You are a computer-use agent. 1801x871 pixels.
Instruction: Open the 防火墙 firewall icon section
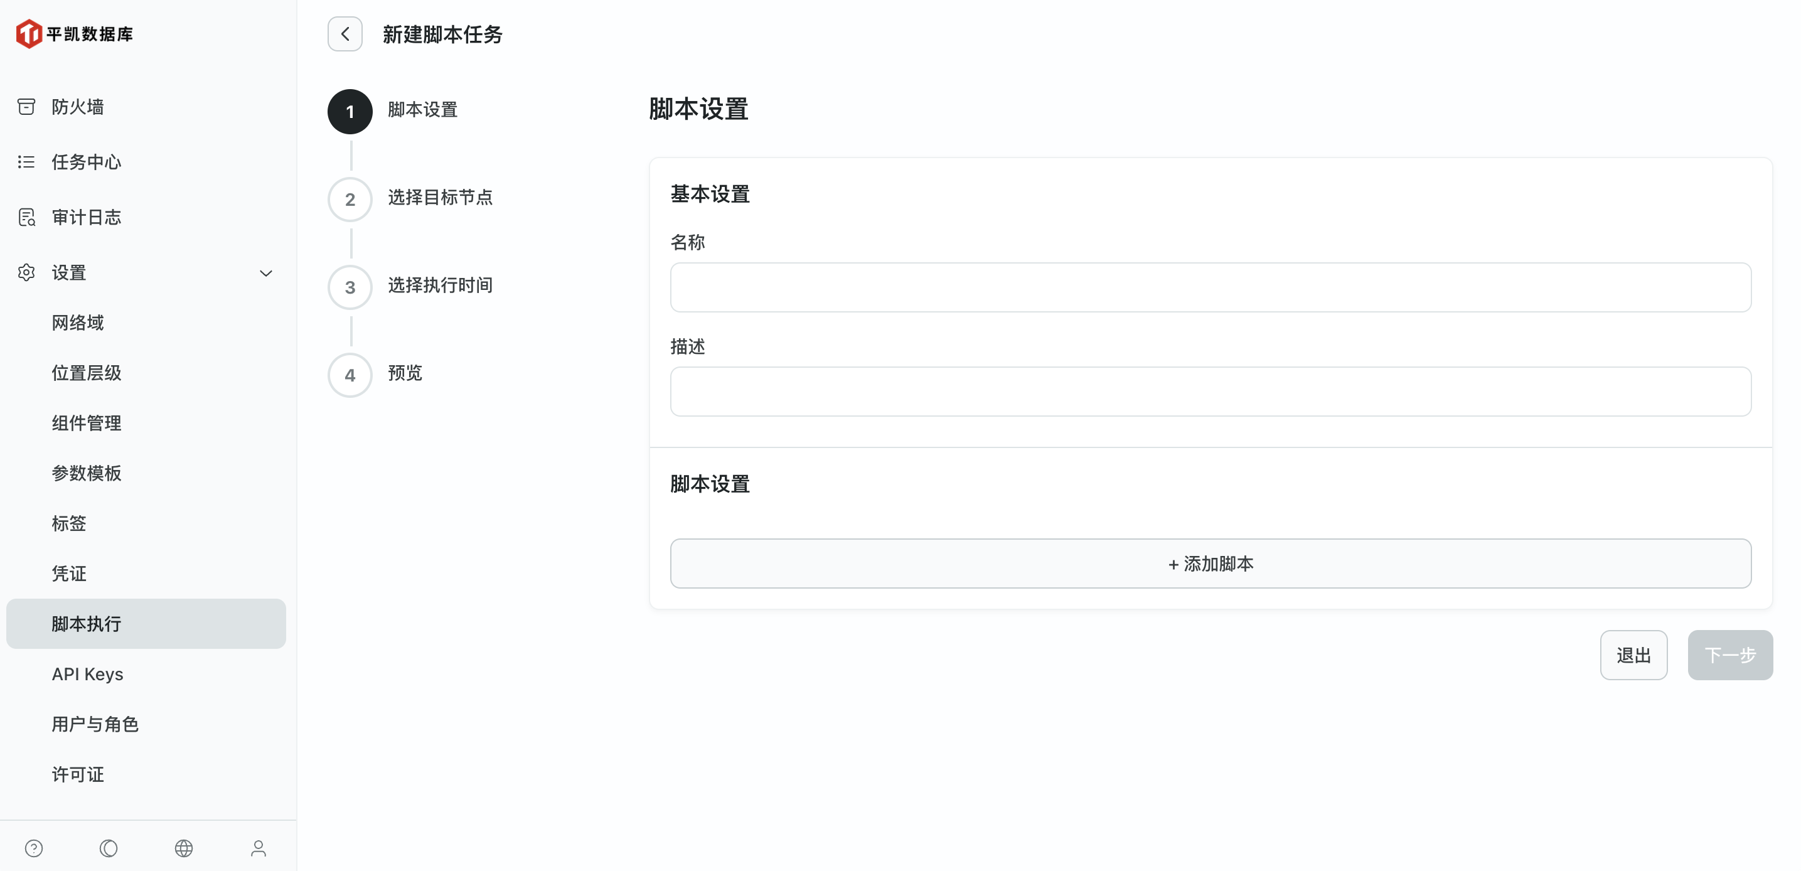[26, 106]
